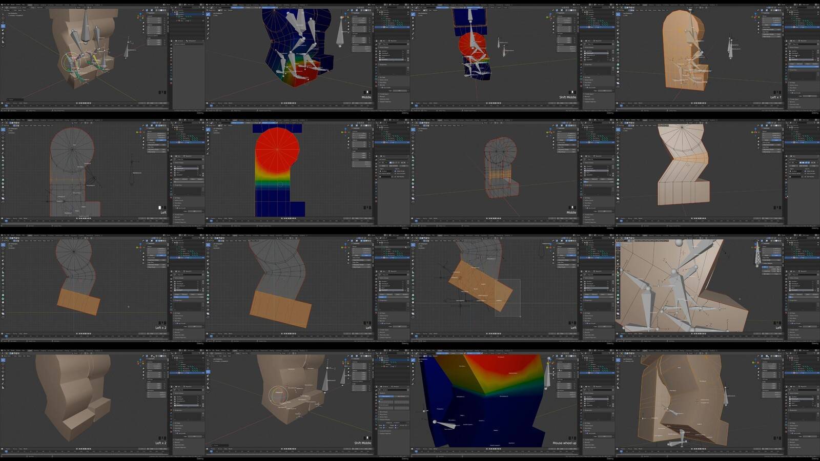820x461 pixels.
Task: Click navigation gizmo in the colored rotate ring frame
Action: [140, 16]
